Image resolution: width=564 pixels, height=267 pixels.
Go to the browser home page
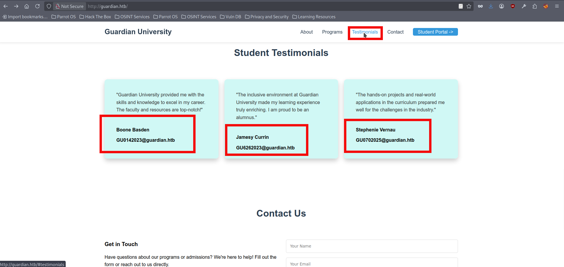pos(27,6)
